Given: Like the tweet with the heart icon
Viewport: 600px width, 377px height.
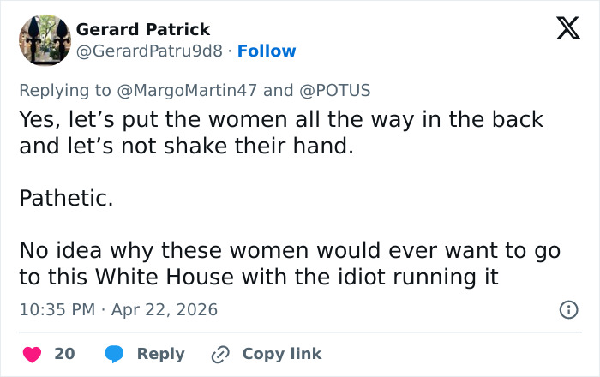Looking at the screenshot, I should point(33,353).
